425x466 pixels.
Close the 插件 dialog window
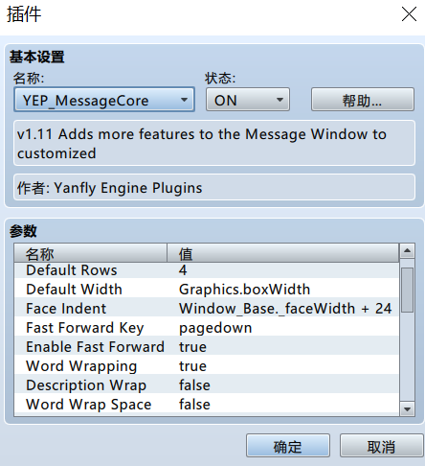click(409, 14)
